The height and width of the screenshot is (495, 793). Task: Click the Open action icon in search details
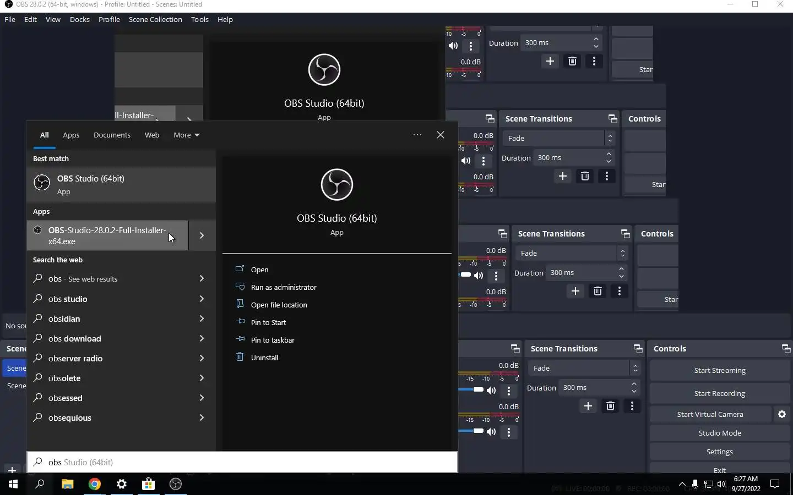click(x=240, y=269)
